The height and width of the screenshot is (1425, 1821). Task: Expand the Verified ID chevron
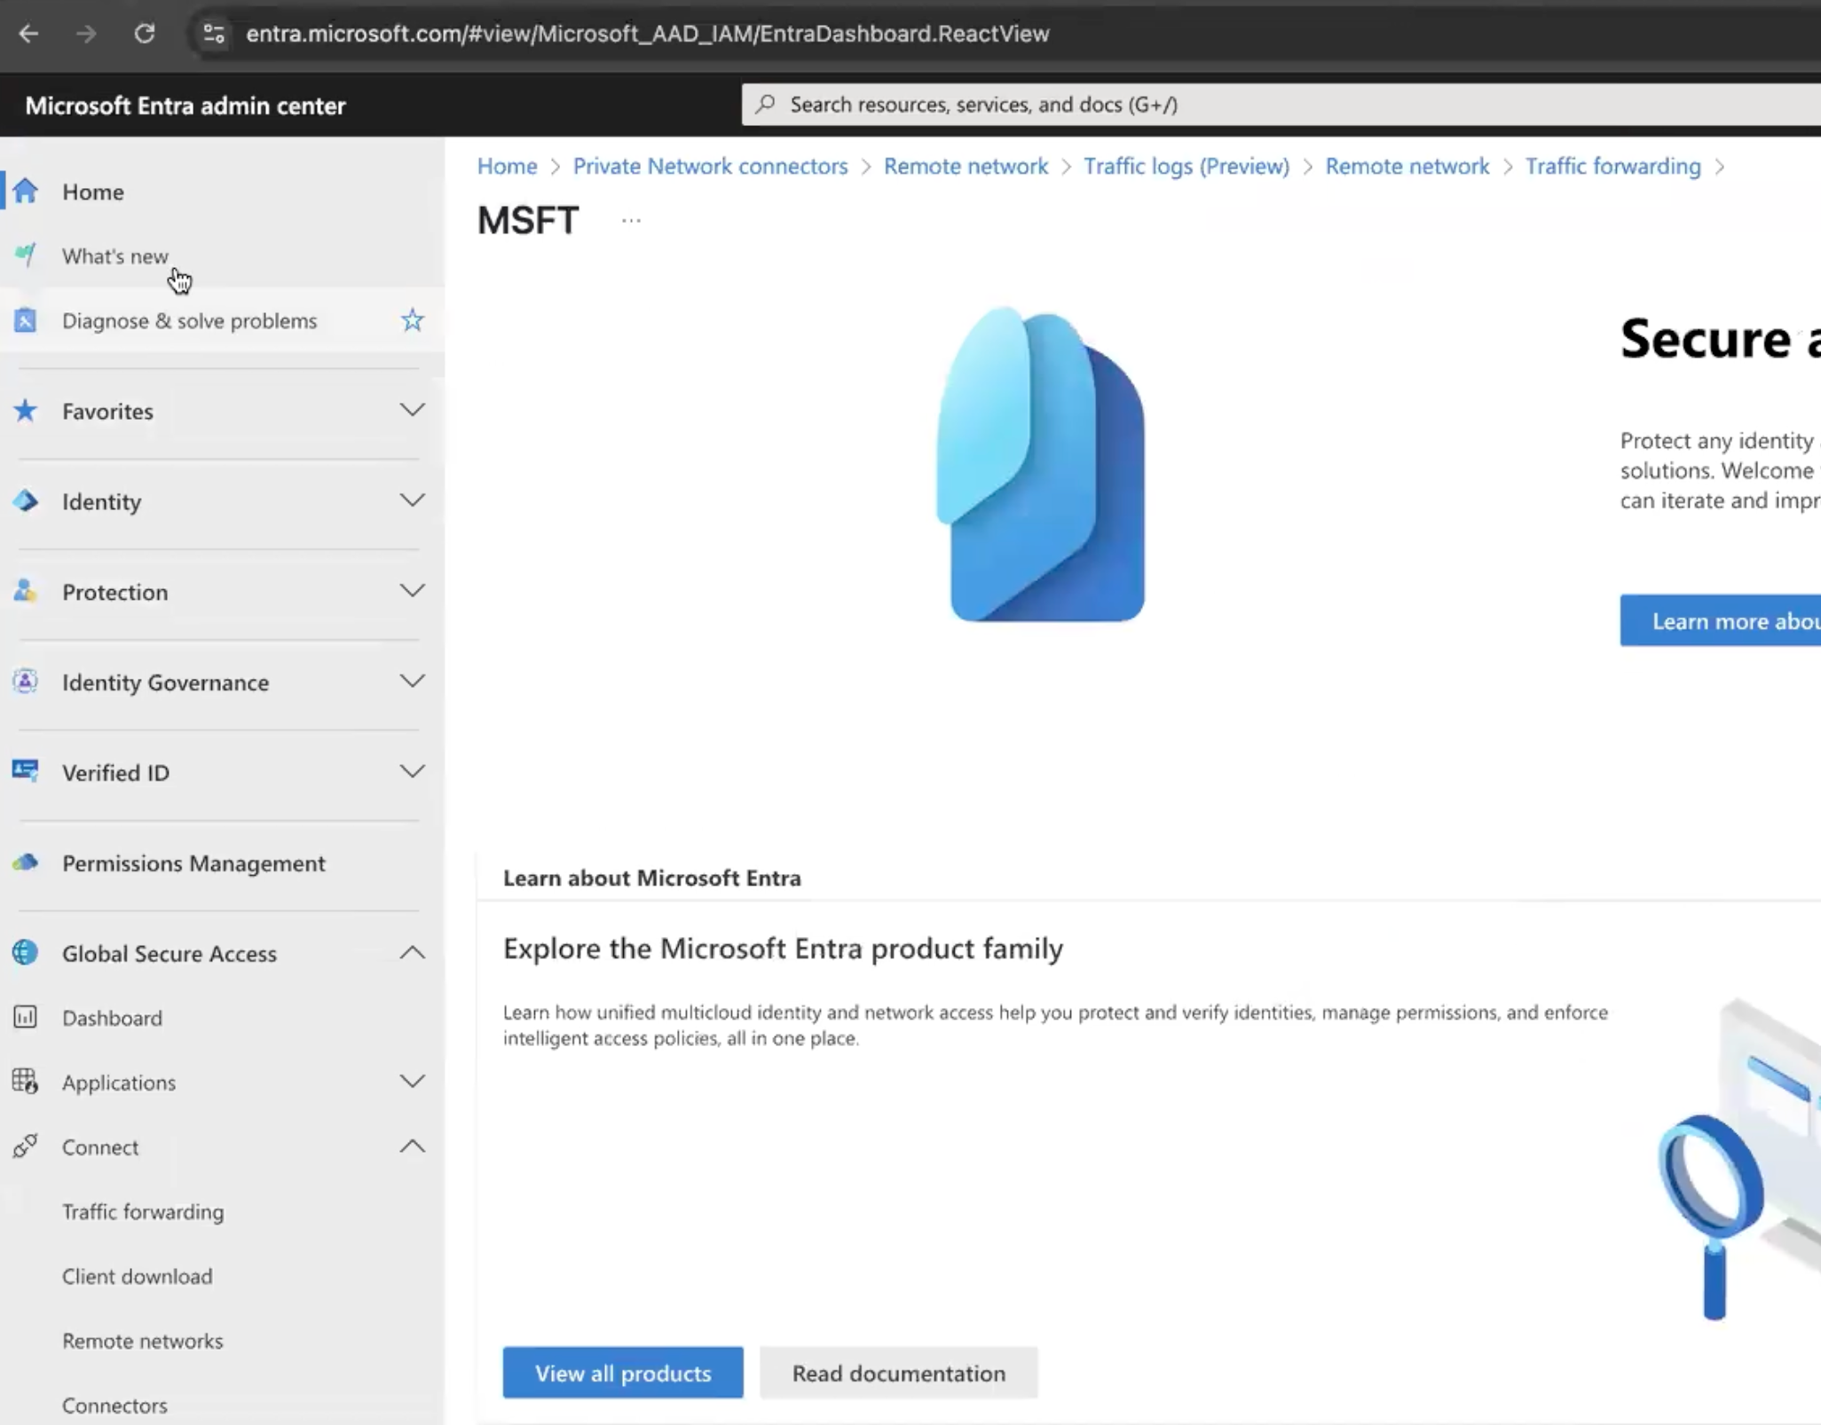click(412, 772)
